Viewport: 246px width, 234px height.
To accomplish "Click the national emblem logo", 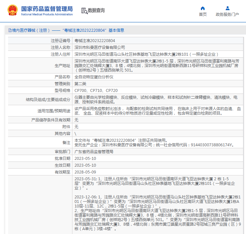I will pyautogui.click(x=13, y=10).
